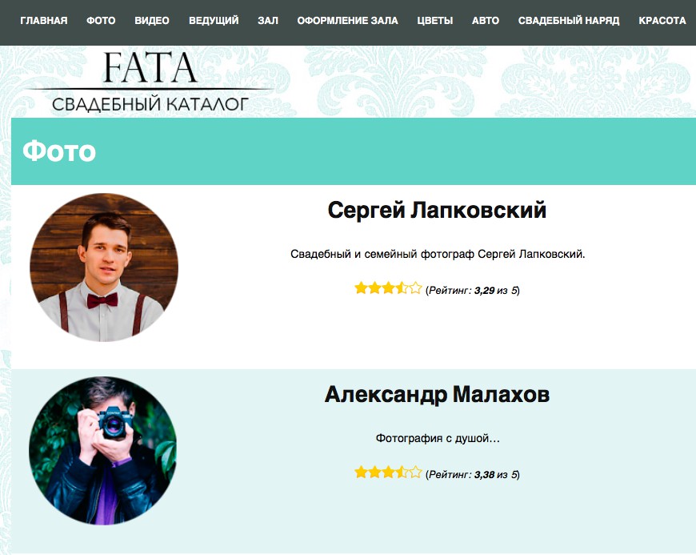Go to the ФОТО menu section

(x=101, y=21)
